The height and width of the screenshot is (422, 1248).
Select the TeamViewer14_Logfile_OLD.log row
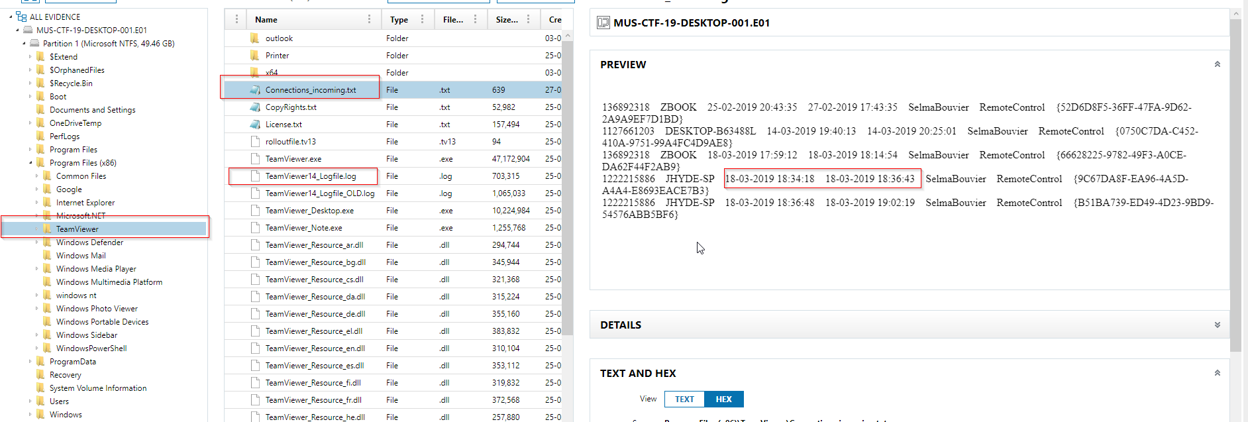pos(393,193)
